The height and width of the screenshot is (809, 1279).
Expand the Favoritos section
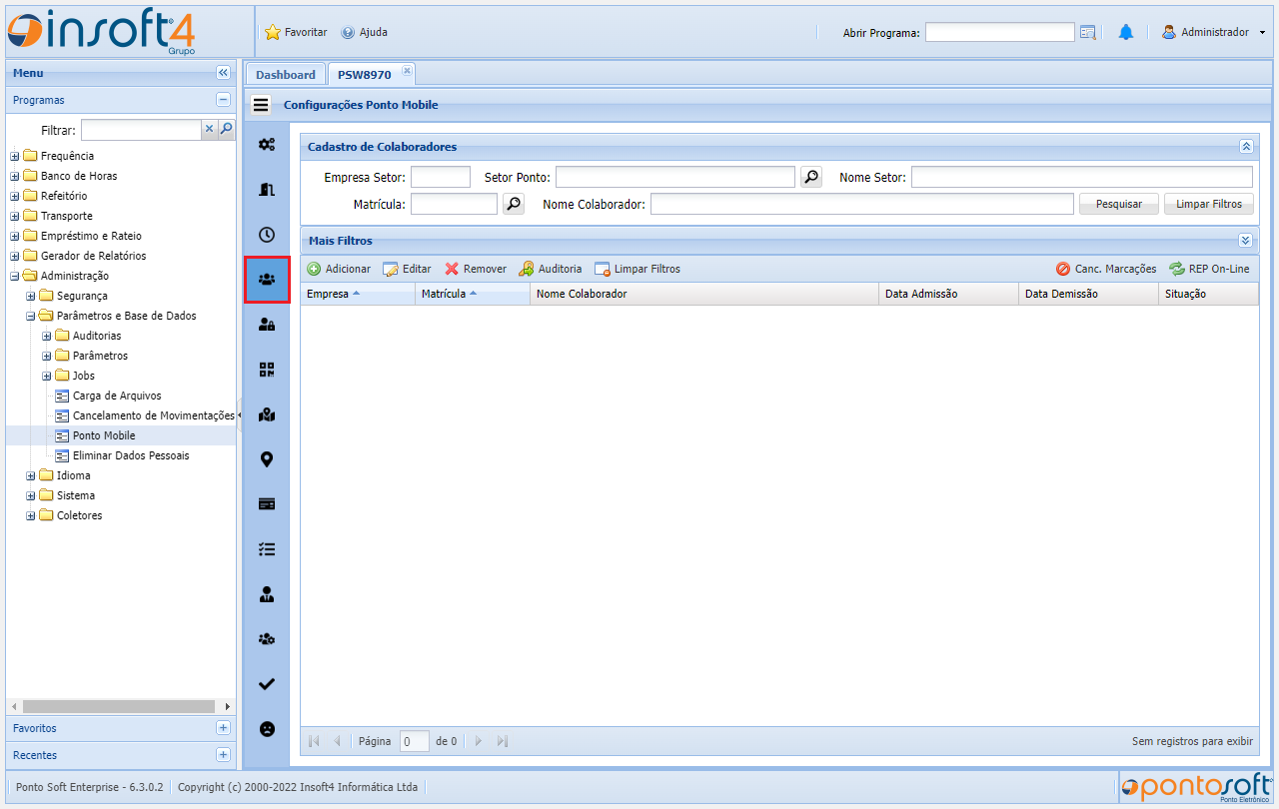click(223, 728)
